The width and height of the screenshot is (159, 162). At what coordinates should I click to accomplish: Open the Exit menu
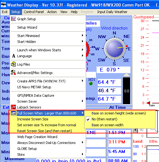coord(5,12)
